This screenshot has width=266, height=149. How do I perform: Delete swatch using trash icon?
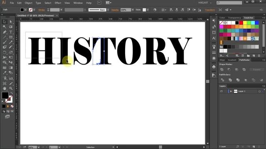(259, 56)
